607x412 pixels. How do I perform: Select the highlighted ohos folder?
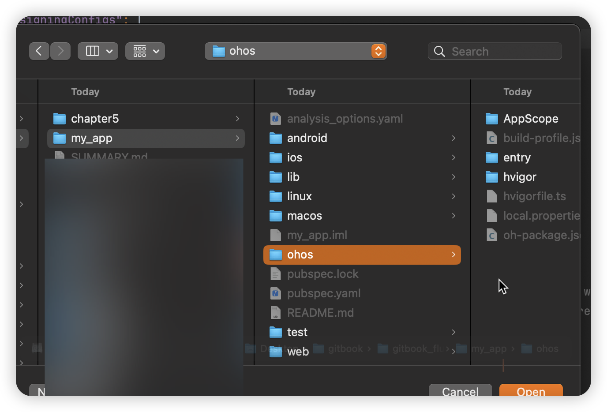point(362,255)
